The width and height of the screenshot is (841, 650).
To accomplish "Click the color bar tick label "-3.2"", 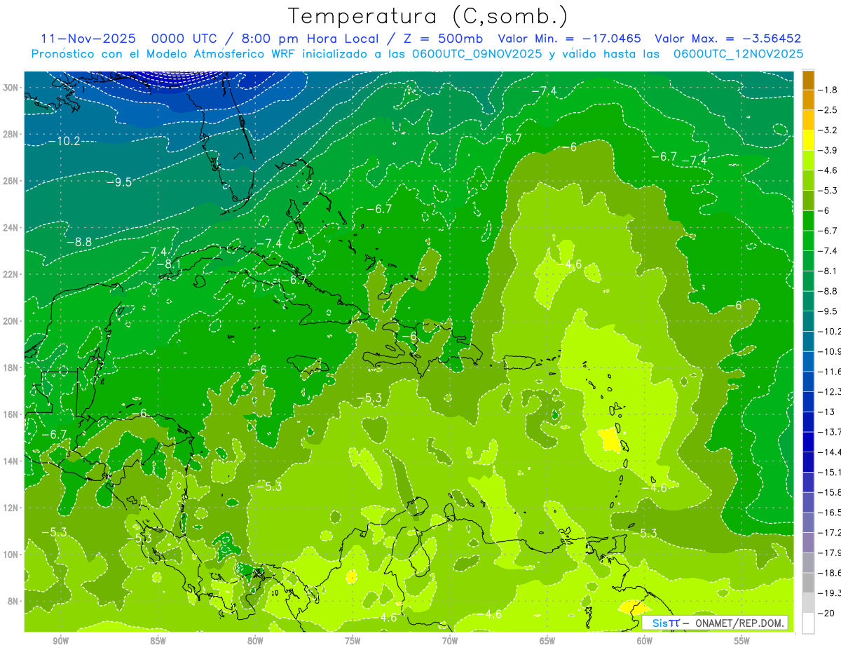I will [x=829, y=130].
